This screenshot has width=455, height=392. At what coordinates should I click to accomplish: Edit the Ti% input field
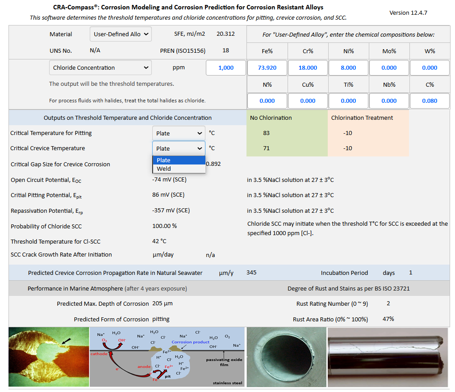point(348,101)
